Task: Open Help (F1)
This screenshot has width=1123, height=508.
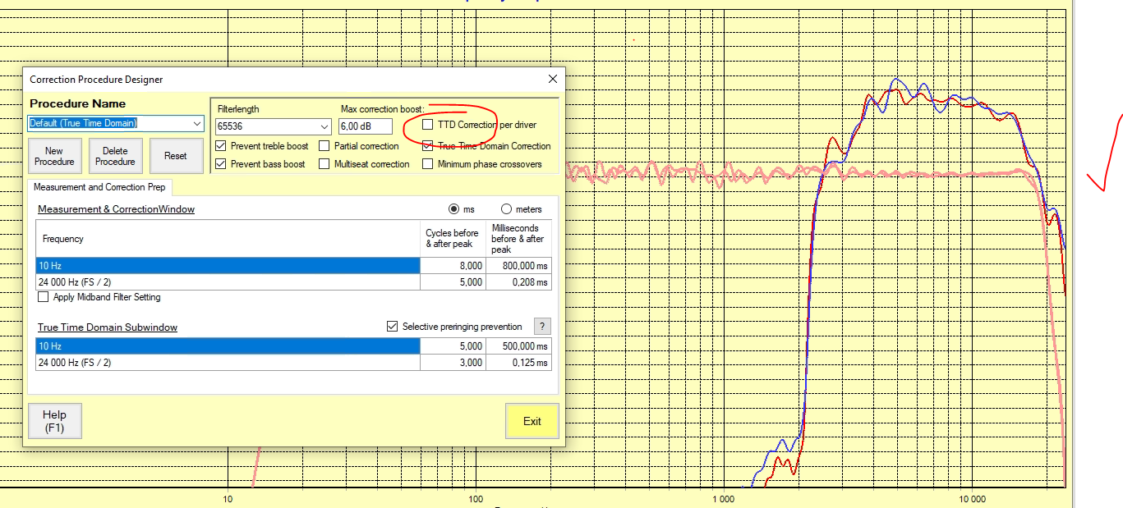Action: pos(54,421)
